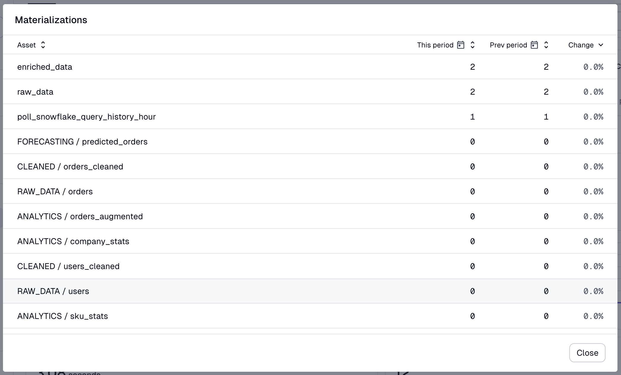Sort by Asset column arrows

(x=43, y=45)
